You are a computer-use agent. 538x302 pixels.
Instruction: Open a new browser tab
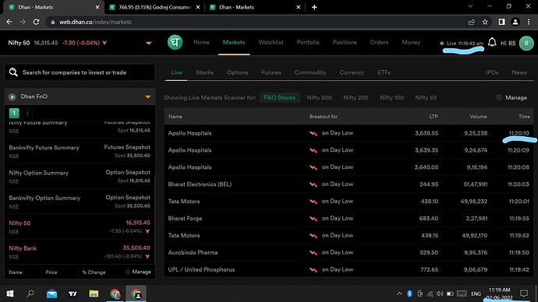314,7
